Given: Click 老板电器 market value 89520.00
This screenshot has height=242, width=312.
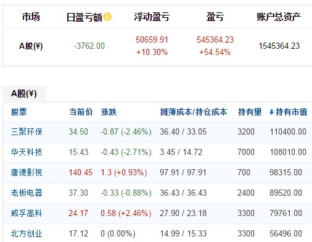Looking at the screenshot, I should (285, 193).
